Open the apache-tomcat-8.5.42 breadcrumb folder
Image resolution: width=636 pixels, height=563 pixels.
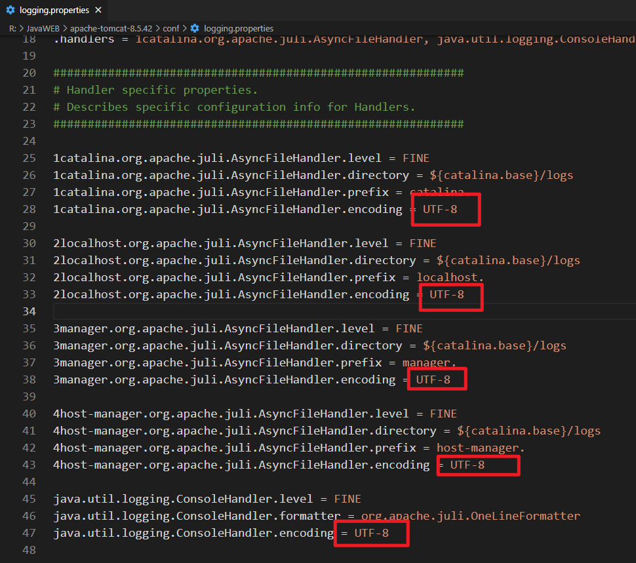click(x=111, y=28)
